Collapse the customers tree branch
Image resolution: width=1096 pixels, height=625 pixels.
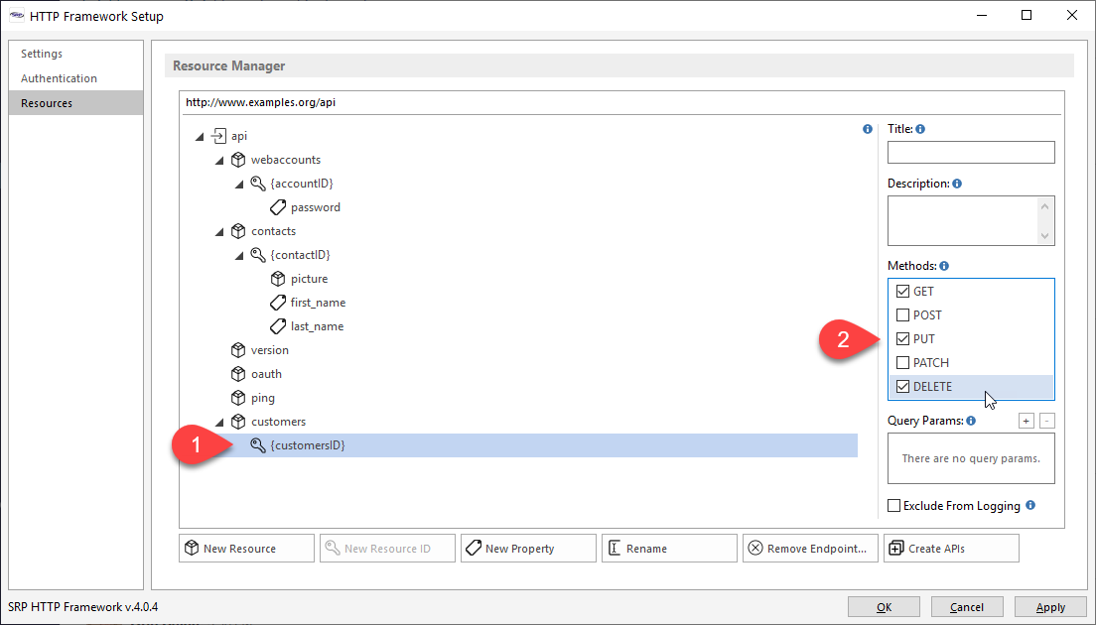point(219,422)
